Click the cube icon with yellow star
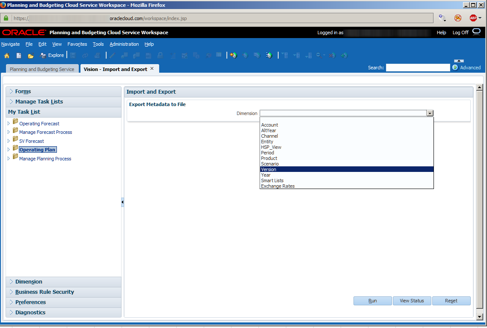Screen dimensions: 487x328 point(233,56)
